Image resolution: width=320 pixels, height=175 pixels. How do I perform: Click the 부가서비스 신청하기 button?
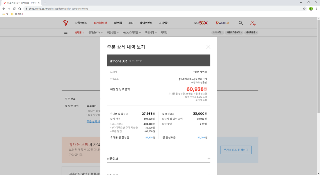tap(236, 150)
